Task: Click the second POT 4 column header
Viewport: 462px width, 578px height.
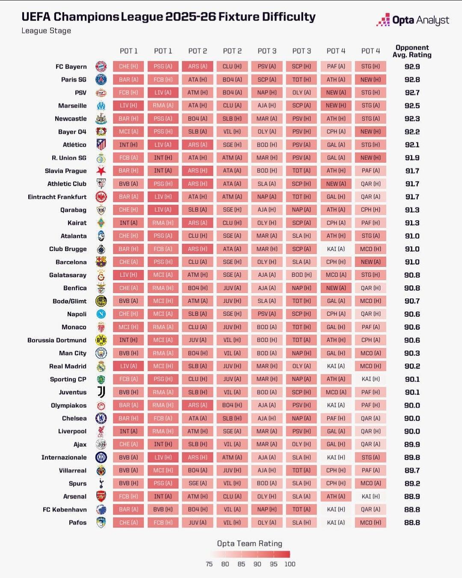Action: tap(370, 51)
